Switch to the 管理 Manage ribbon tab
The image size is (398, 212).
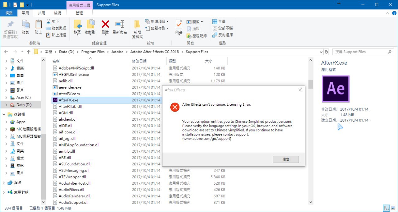[x=79, y=13]
